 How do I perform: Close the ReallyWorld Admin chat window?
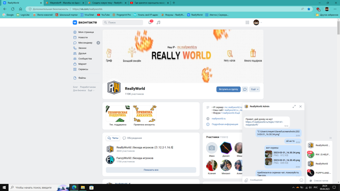point(300,107)
